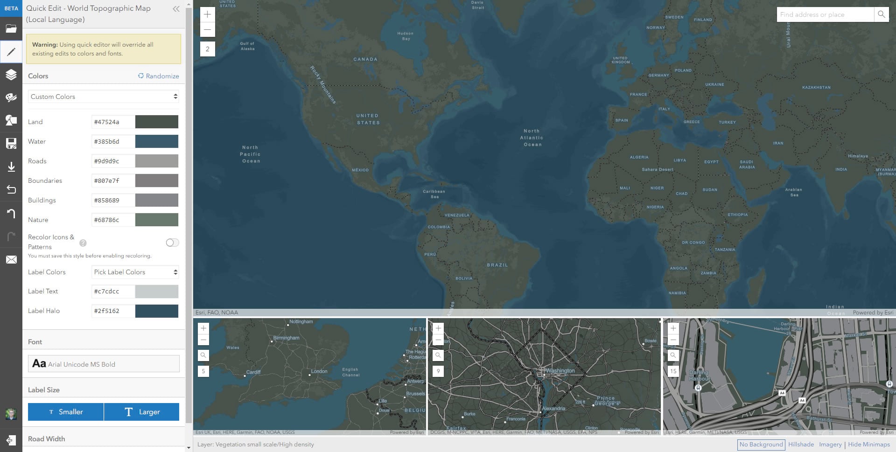Click the Smaller label size button
896x452 pixels.
click(x=66, y=412)
